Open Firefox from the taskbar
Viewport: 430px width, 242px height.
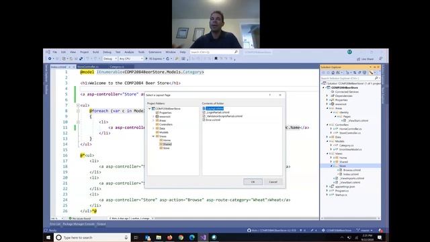click(x=170, y=237)
